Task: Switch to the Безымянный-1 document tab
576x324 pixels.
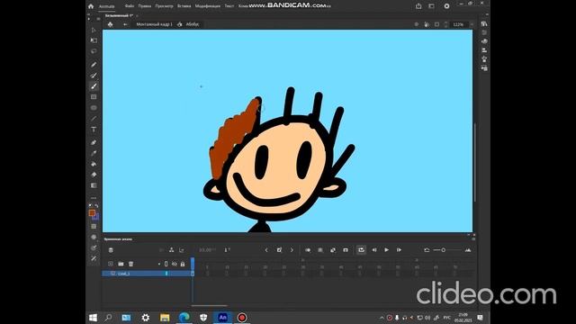Action: 119,16
